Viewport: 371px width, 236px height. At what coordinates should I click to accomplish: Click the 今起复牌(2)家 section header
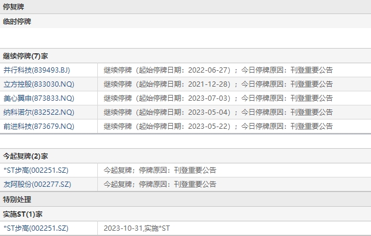point(25,156)
